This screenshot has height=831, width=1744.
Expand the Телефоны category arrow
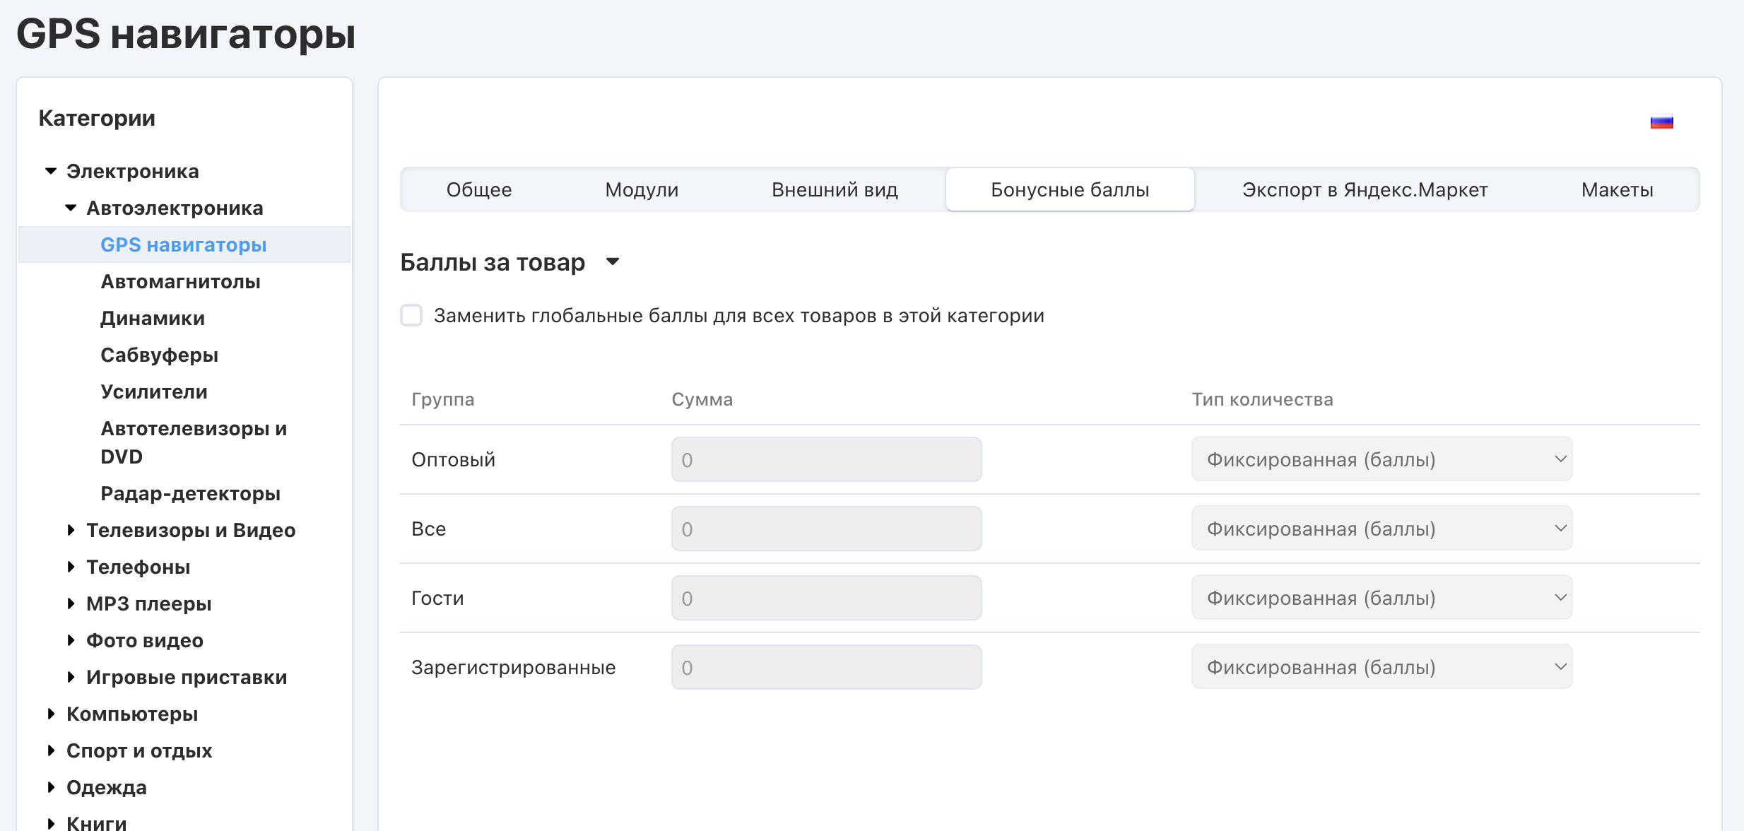click(71, 567)
